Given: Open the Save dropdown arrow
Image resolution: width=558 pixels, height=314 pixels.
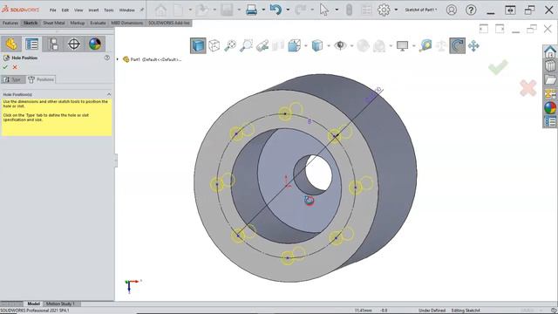Looking at the screenshot, I should tap(239, 10).
